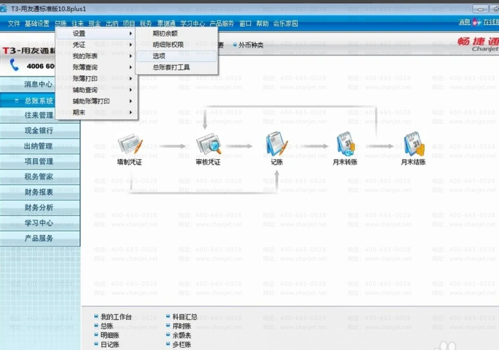The image size is (499, 350).
Task: Open the 基础设置 menu
Action: [37, 23]
